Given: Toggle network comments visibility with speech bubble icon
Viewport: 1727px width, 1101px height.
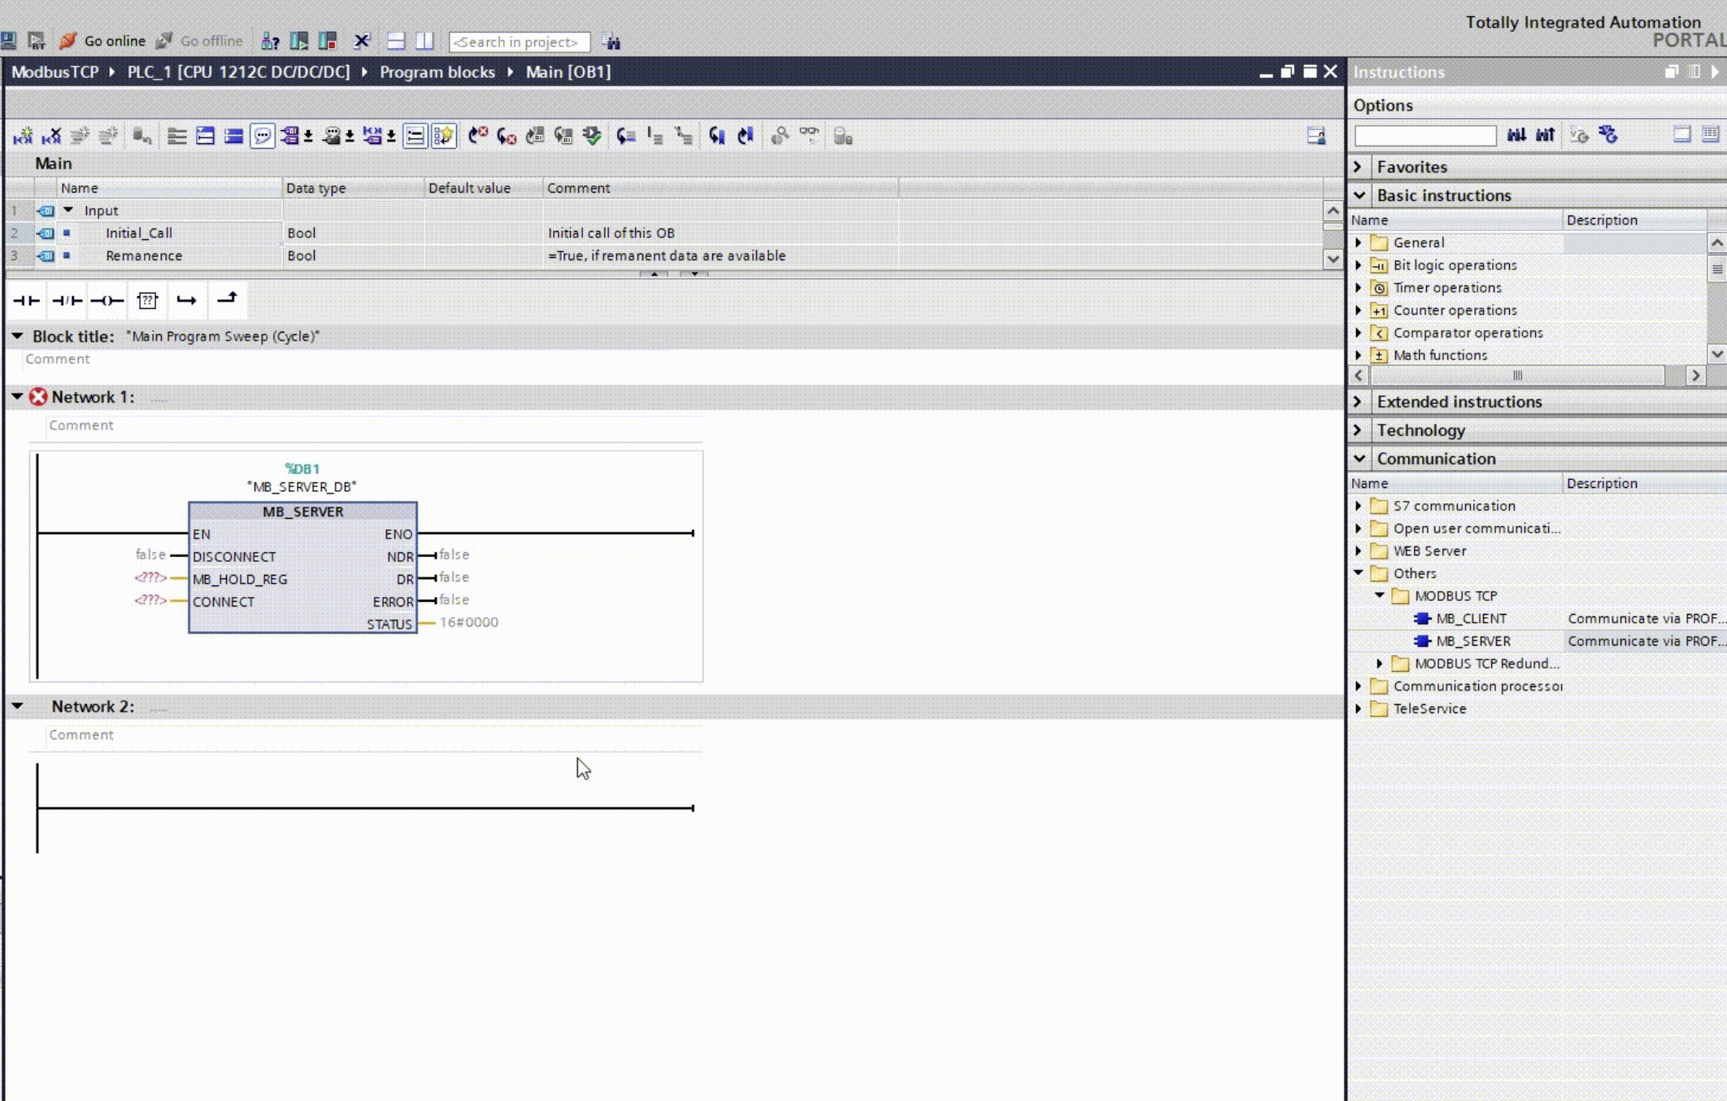Looking at the screenshot, I should click(x=262, y=136).
